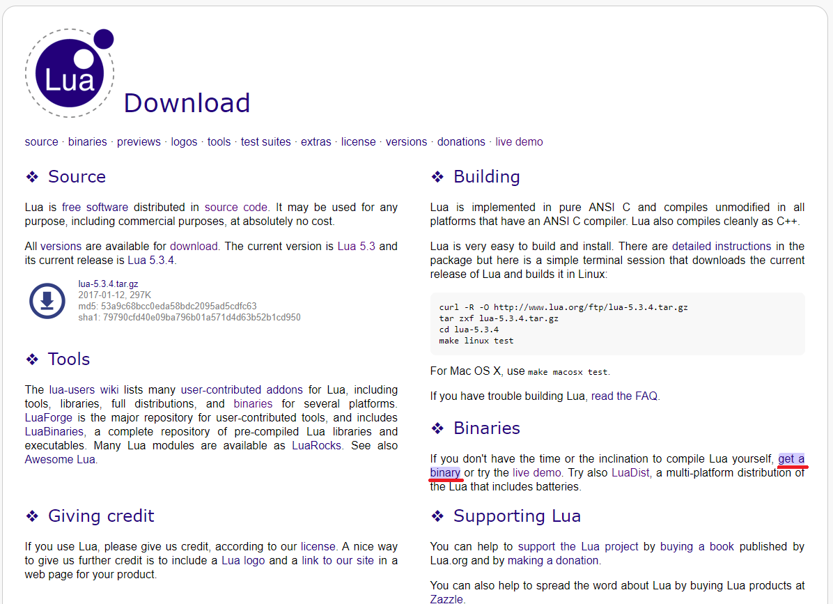
Task: Open the logos nav link
Action: [x=184, y=142]
